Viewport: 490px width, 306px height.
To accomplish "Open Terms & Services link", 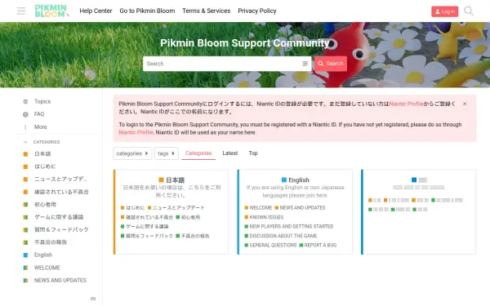I will click(x=207, y=11).
